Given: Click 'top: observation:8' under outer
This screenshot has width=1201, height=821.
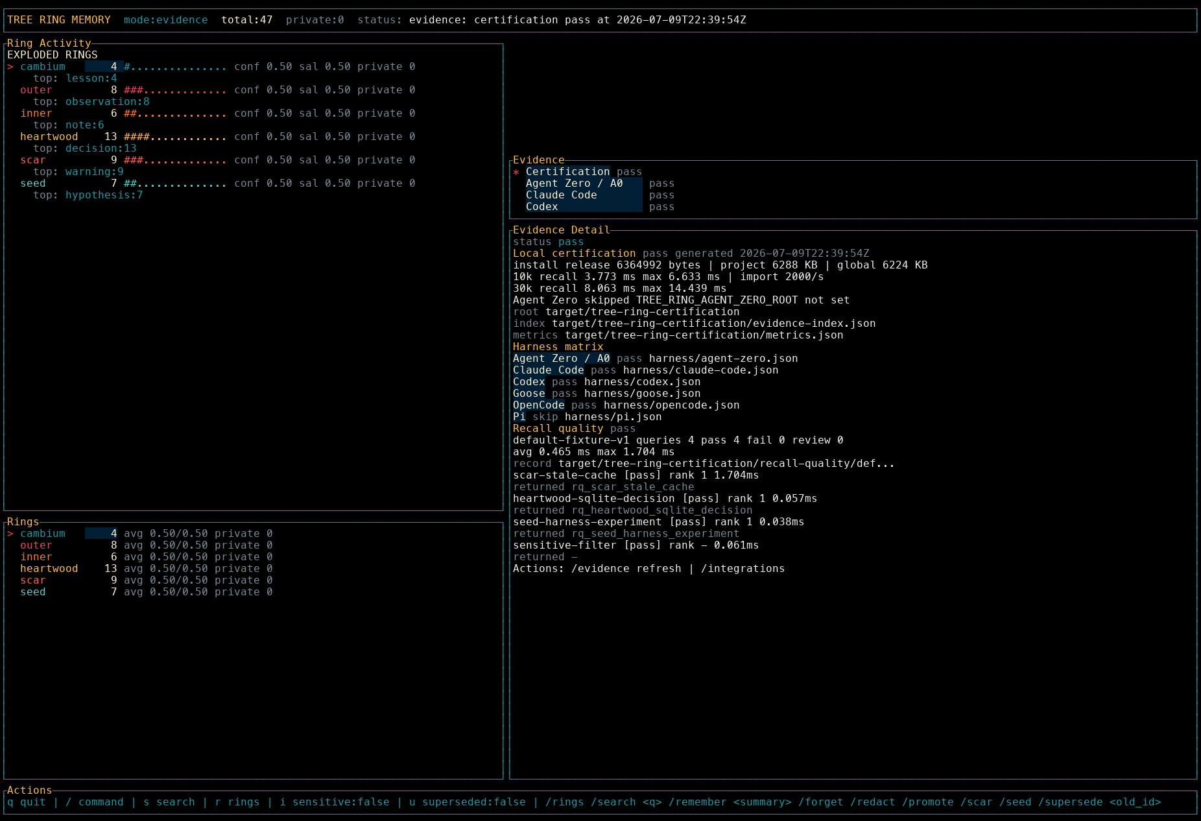Looking at the screenshot, I should point(91,102).
